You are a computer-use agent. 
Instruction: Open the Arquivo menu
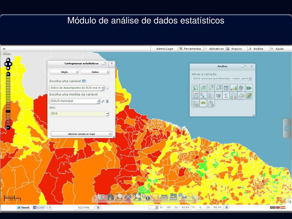(x=234, y=49)
